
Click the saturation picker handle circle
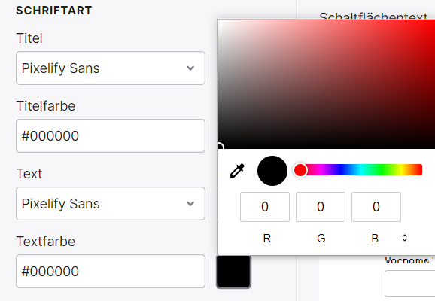219,147
